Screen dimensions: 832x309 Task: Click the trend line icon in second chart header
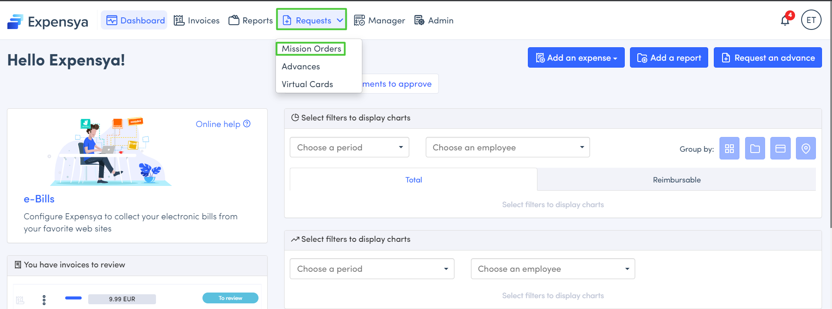295,239
